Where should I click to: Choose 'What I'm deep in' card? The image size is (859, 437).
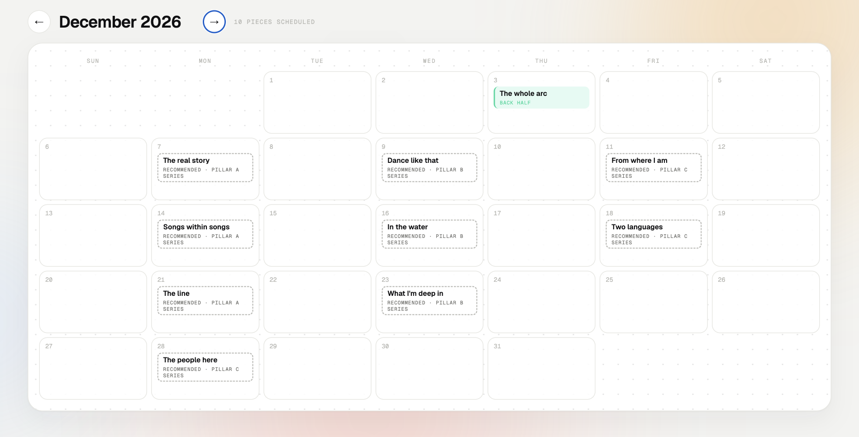429,301
